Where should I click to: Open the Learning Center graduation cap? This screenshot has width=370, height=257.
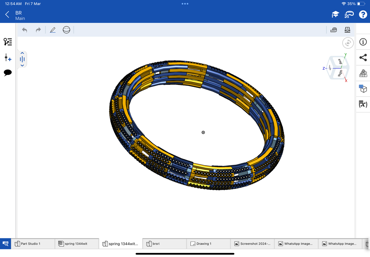click(x=335, y=15)
